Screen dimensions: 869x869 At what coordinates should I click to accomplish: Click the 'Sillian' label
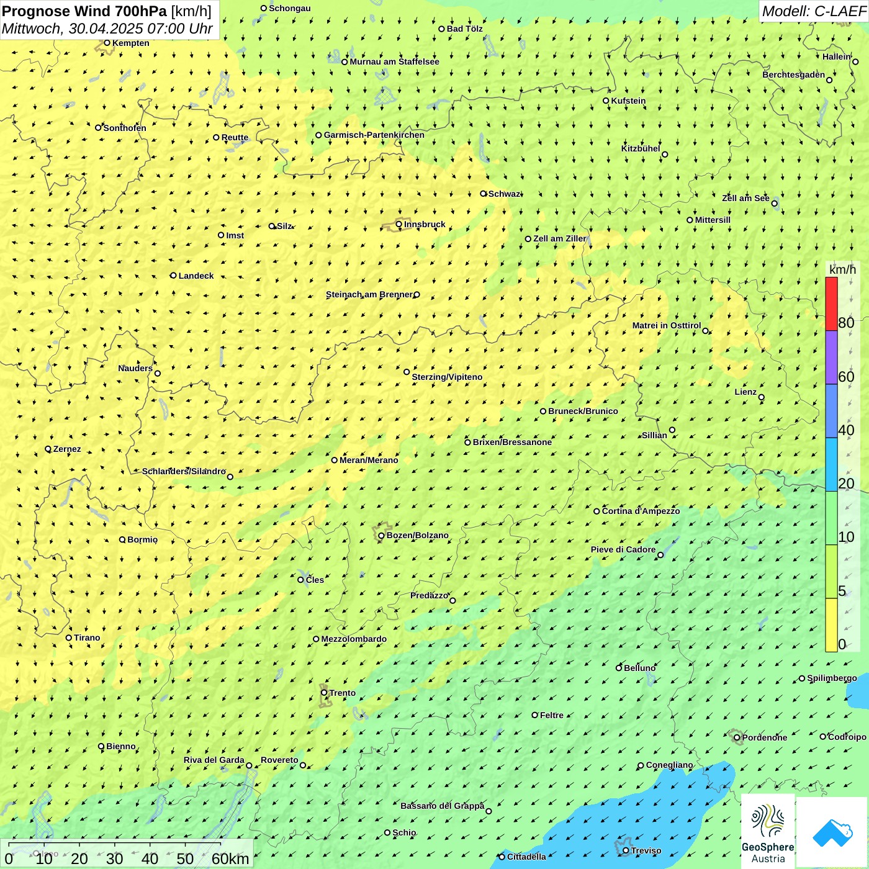pos(654,435)
